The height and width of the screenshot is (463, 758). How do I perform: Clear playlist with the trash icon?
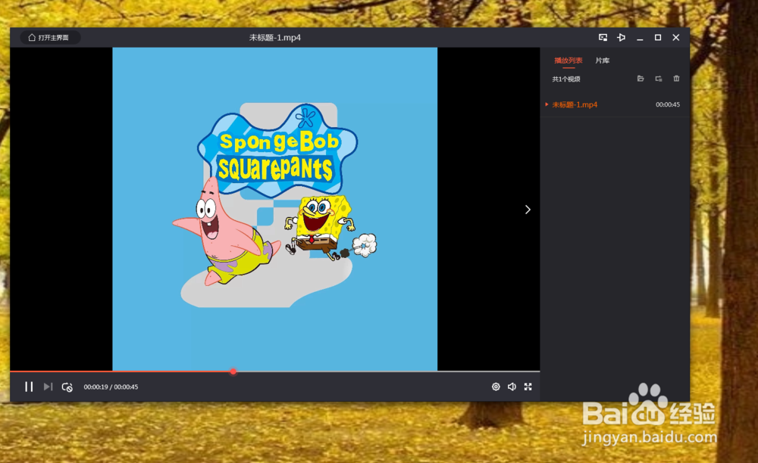(676, 79)
